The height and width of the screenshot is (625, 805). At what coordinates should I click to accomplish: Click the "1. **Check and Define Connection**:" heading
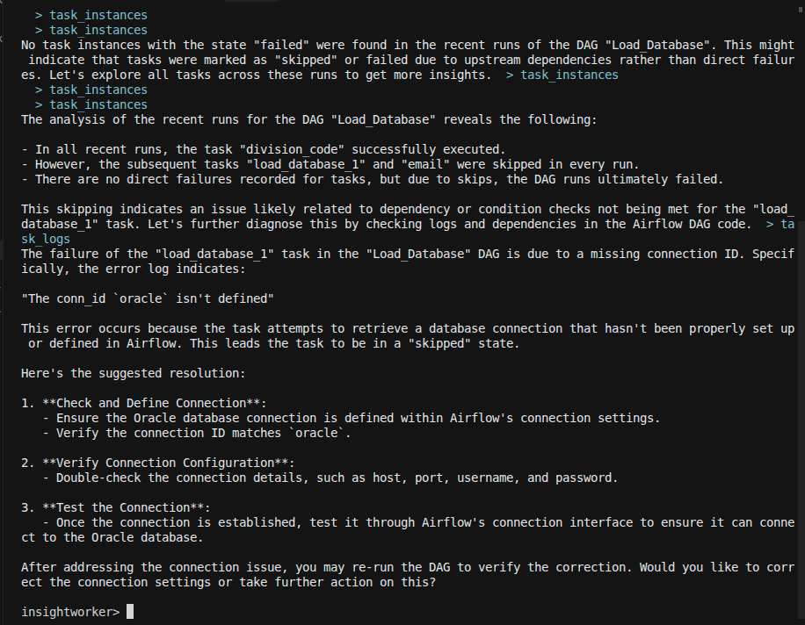tap(144, 403)
